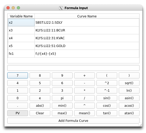Insert an opening parenthesis
The width and height of the screenshot is (146, 133).
107,75
